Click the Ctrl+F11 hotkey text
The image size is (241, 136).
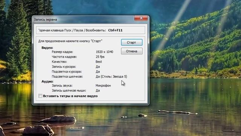(115, 30)
